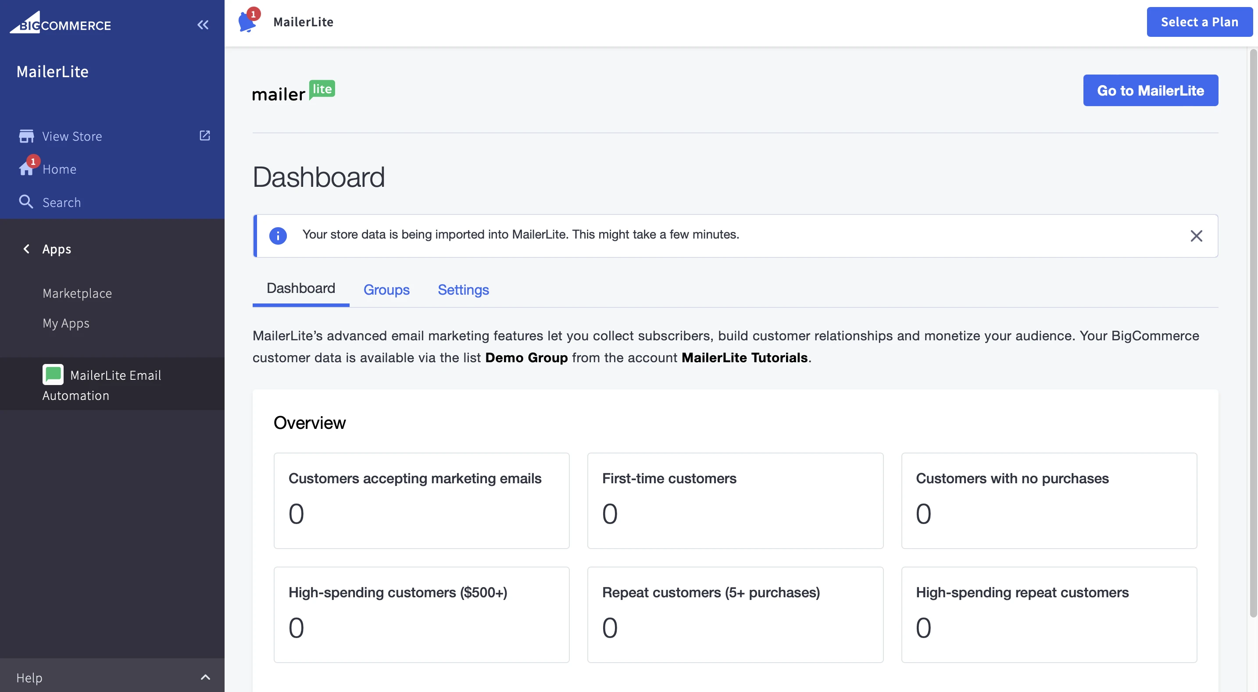Viewport: 1258px width, 692px height.
Task: Open the external link icon beside View Store
Action: click(204, 135)
